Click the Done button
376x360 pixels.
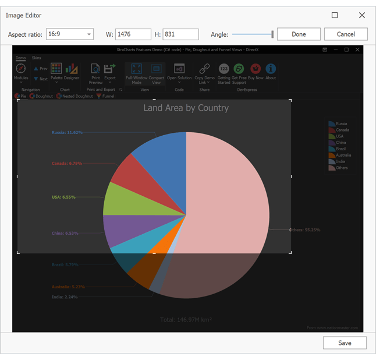point(299,34)
